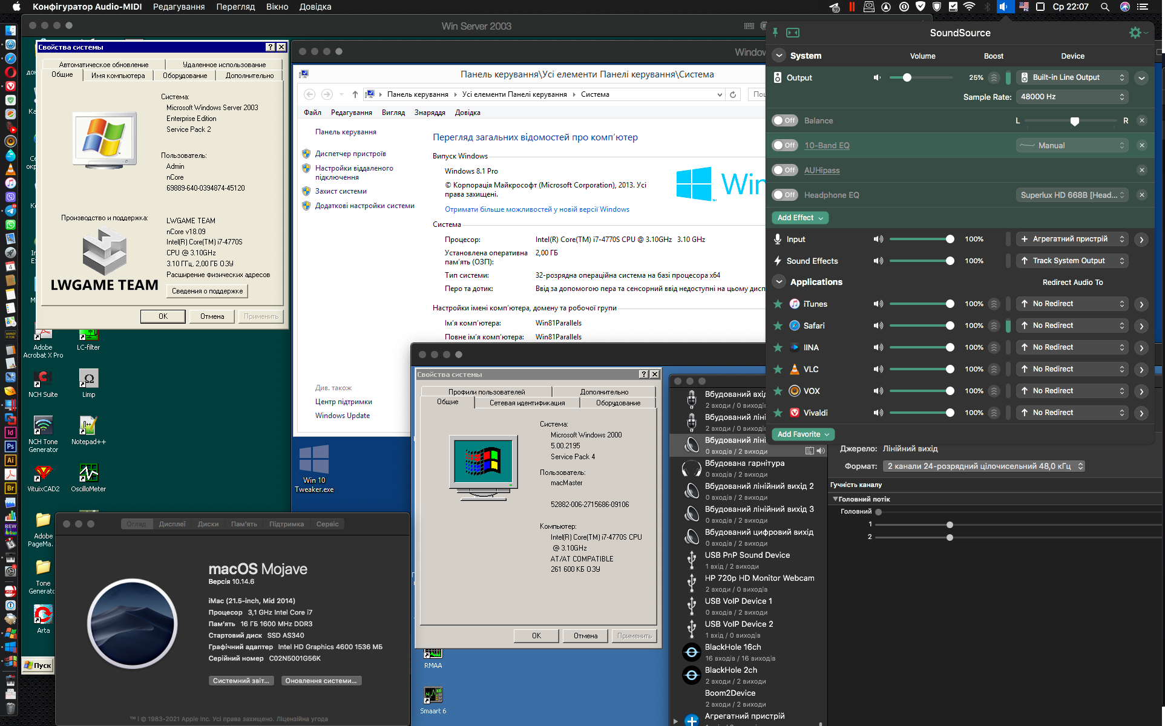Viewport: 1165px width, 726px height.
Task: Click refresh button in Control Panel address bar
Action: point(733,94)
